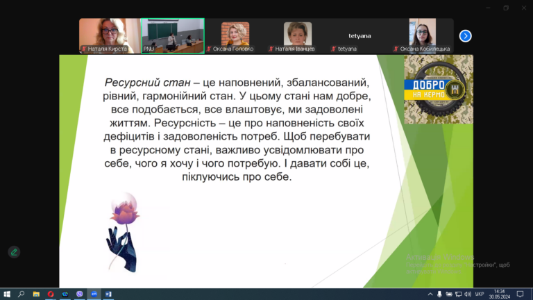The height and width of the screenshot is (300, 533).
Task: Select Оксана Головко participant tile
Action: coord(235,35)
